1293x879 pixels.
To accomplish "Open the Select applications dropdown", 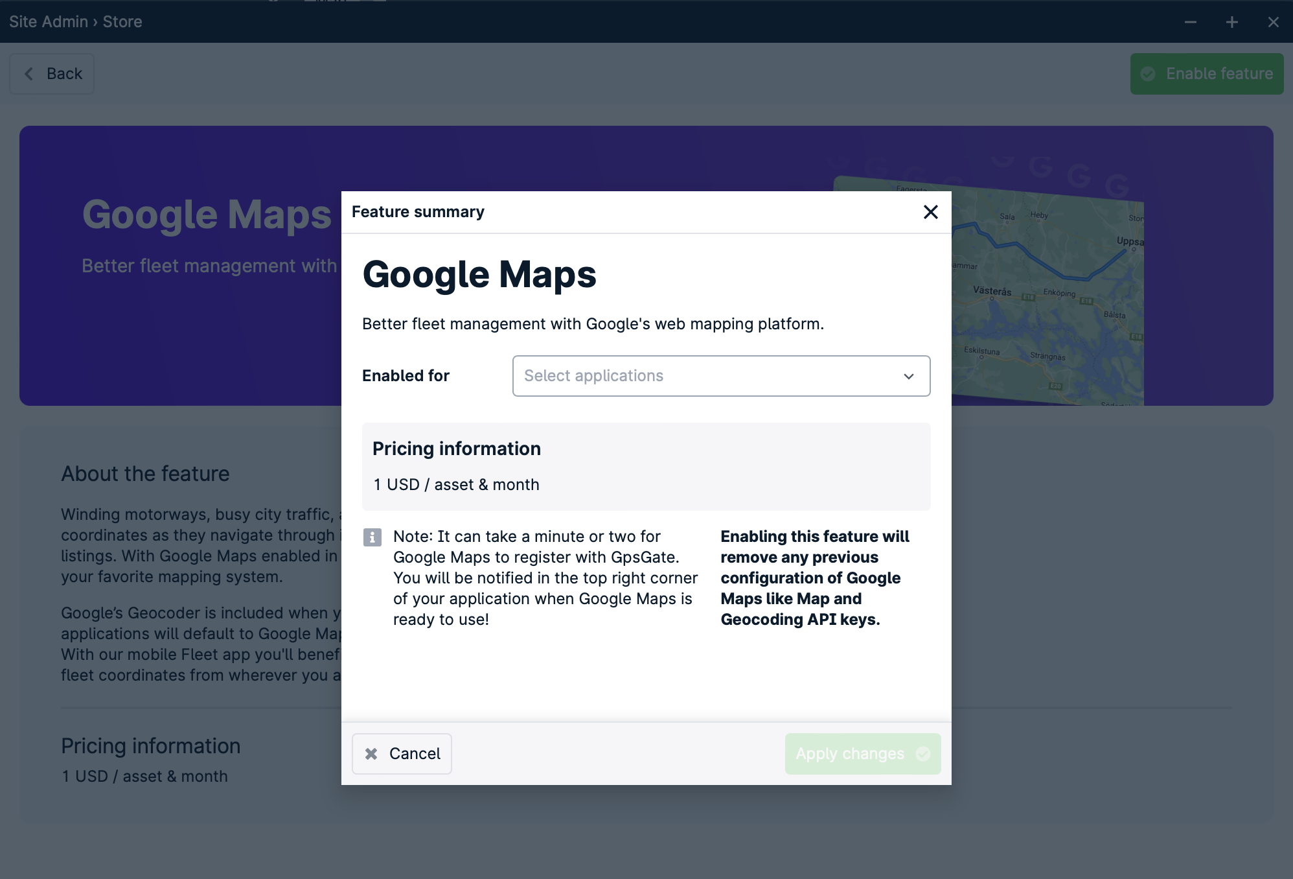I will click(x=721, y=376).
